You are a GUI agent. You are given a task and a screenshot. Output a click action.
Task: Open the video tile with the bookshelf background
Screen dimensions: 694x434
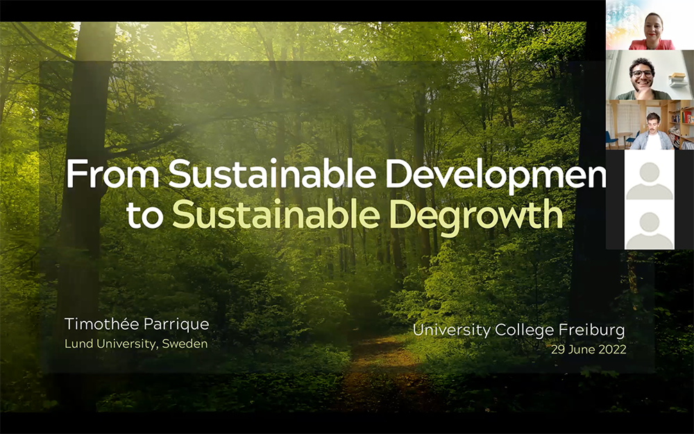pyautogui.click(x=650, y=125)
